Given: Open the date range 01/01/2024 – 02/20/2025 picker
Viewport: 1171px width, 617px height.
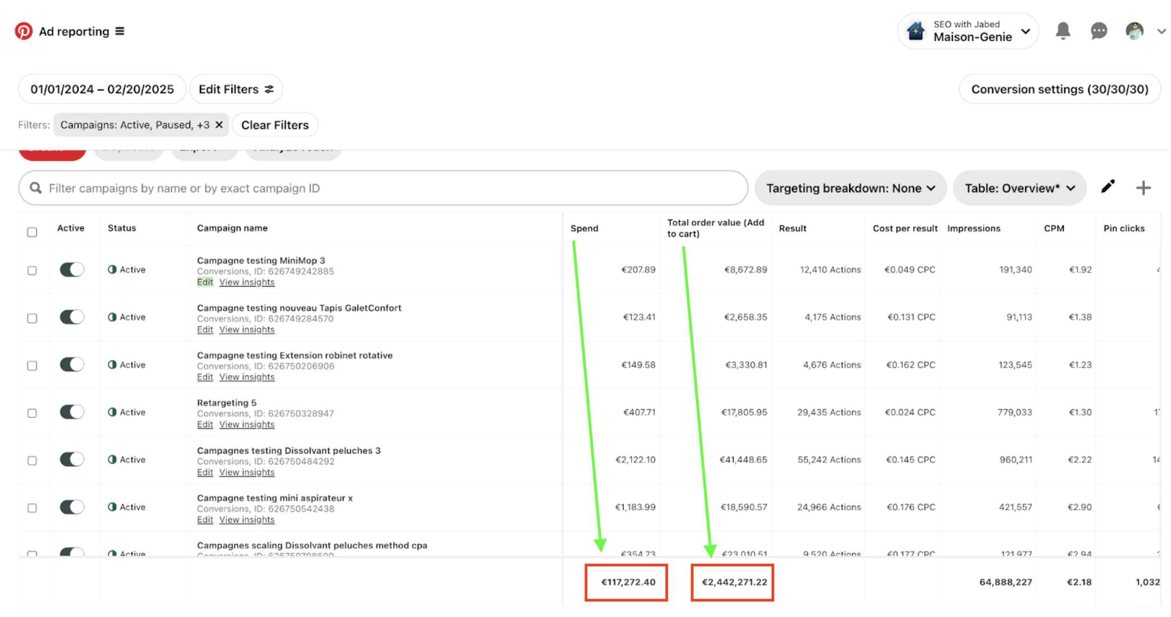Looking at the screenshot, I should [102, 89].
